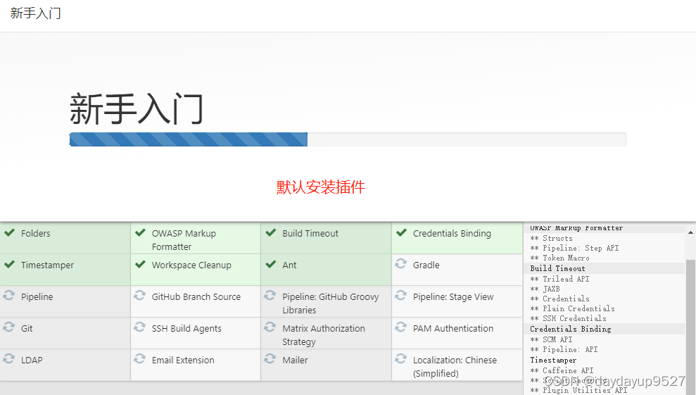Select the Localization: Chinese (Simplified) label
The image size is (696, 395).
455,367
